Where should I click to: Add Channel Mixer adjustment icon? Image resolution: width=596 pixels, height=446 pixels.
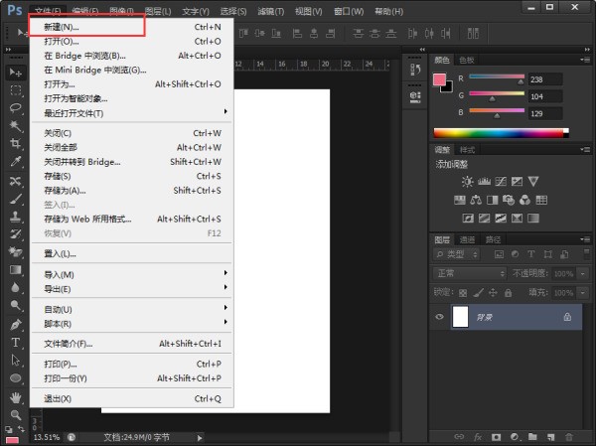coord(524,200)
